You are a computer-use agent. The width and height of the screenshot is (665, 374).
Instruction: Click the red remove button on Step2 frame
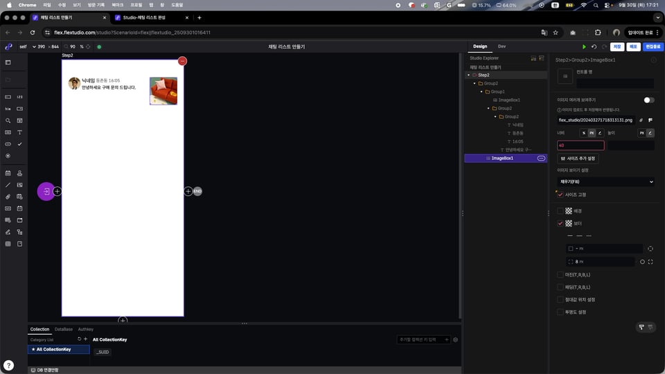pos(182,62)
